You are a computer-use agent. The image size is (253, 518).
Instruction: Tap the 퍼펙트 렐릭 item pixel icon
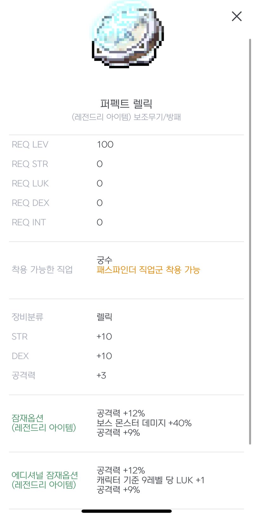[x=127, y=34]
